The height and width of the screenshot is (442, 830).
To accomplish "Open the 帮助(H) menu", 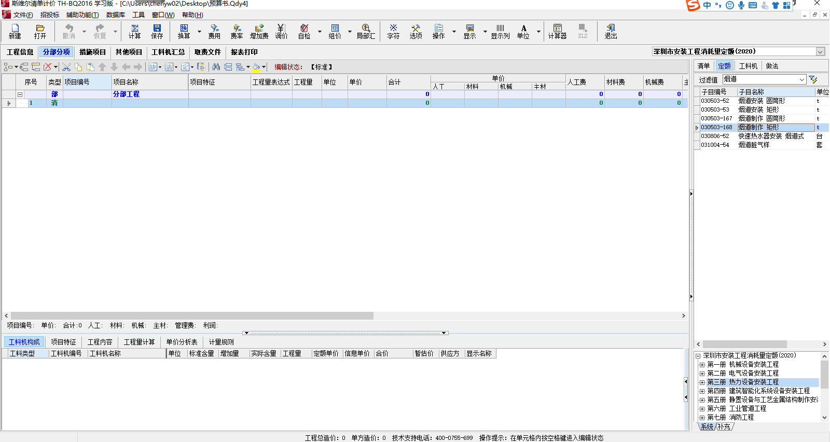I will [192, 15].
